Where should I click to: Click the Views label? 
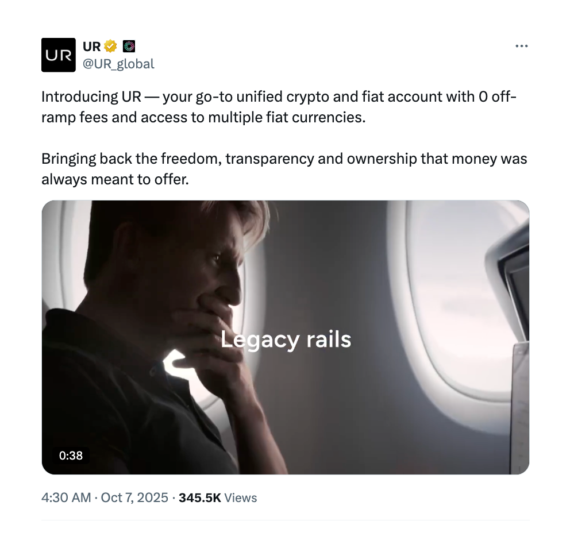[240, 497]
